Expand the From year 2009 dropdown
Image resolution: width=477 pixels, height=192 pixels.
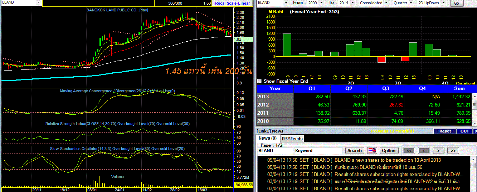pyautogui.click(x=322, y=2)
